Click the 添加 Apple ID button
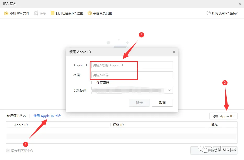The width and height of the screenshot is (244, 160). tap(223, 116)
